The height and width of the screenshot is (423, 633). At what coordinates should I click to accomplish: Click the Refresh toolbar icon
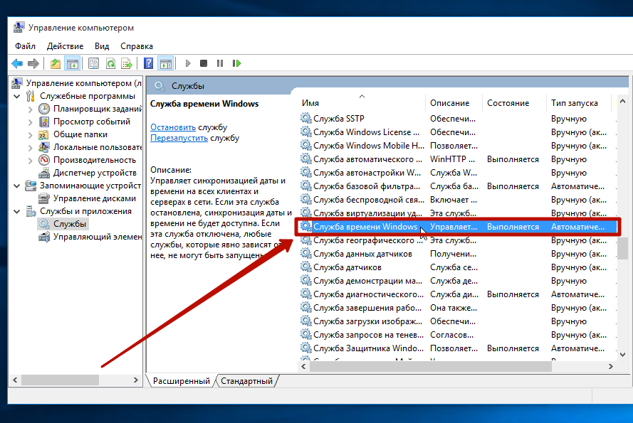(x=110, y=63)
